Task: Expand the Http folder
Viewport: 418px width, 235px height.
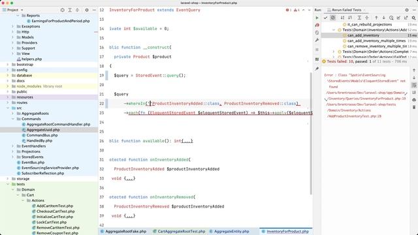Action: 12,32
